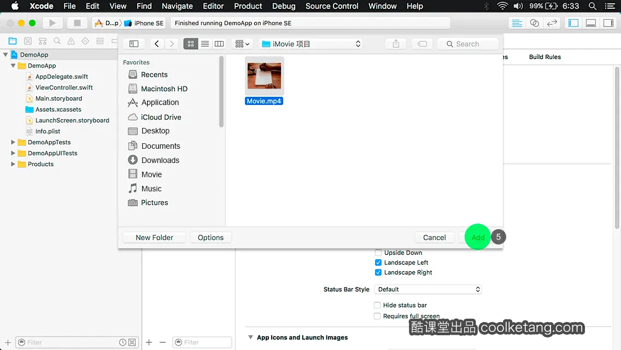Toggle the Upside Down orientation checkbox

click(x=378, y=253)
